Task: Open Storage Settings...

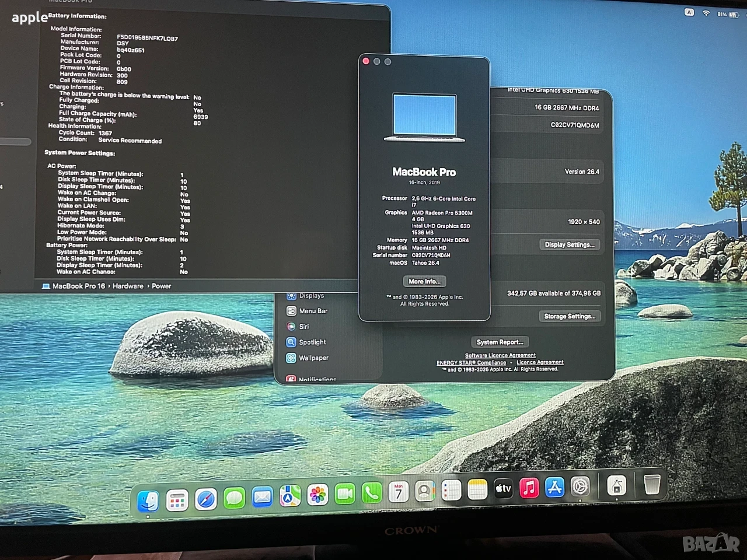Action: [x=570, y=316]
